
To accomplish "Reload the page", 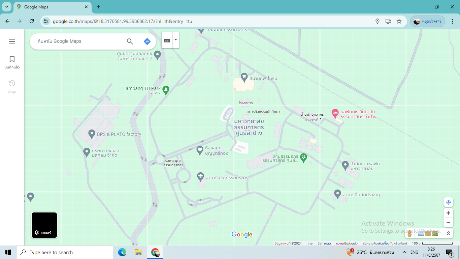I will (32, 21).
